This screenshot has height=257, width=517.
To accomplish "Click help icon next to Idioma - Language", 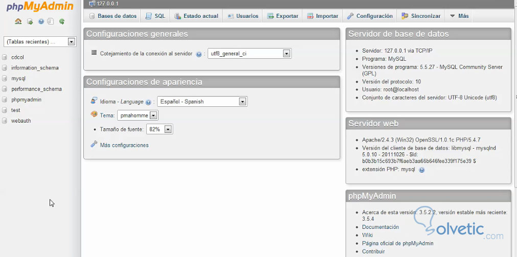I will point(148,102).
